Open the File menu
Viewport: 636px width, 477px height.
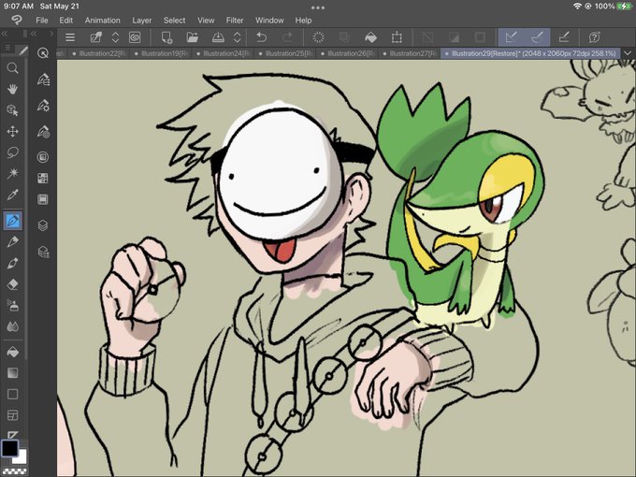coord(42,21)
